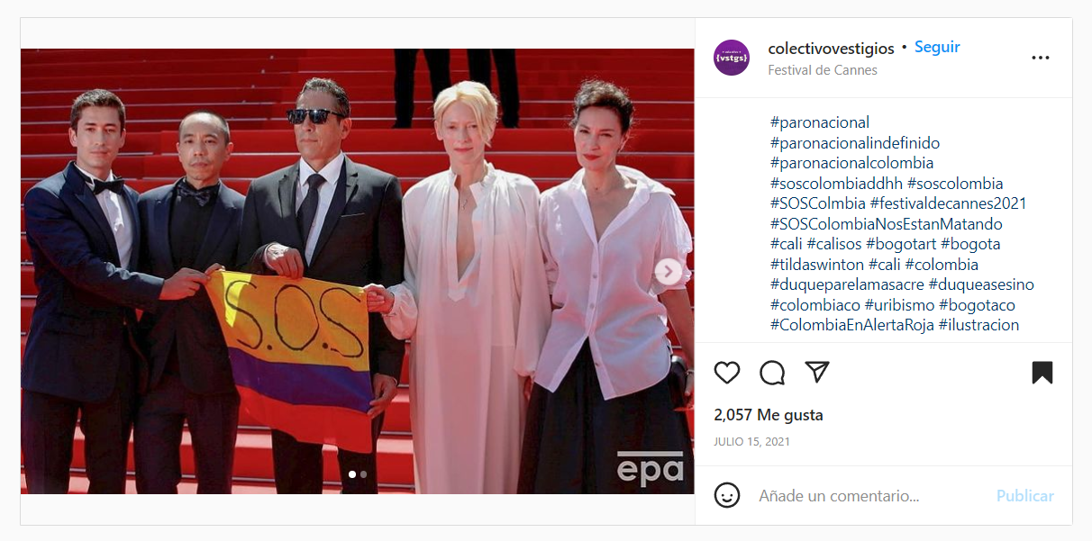
Task: Open comments via the speech bubble icon
Action: pos(772,373)
